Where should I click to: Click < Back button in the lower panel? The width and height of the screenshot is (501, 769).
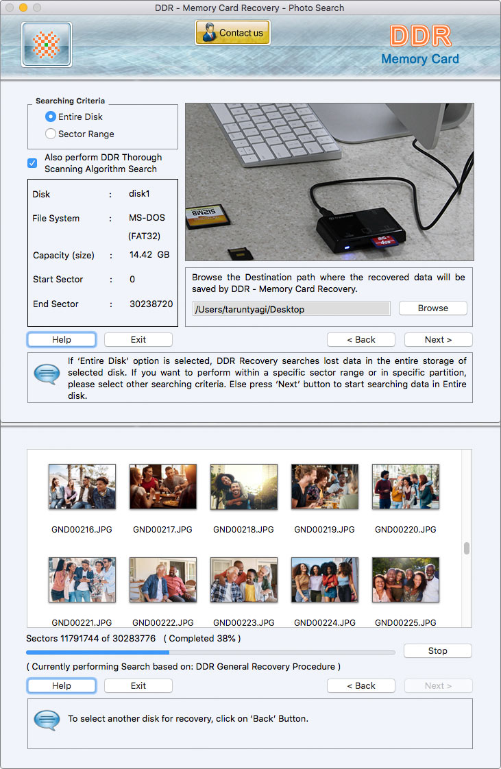click(361, 685)
